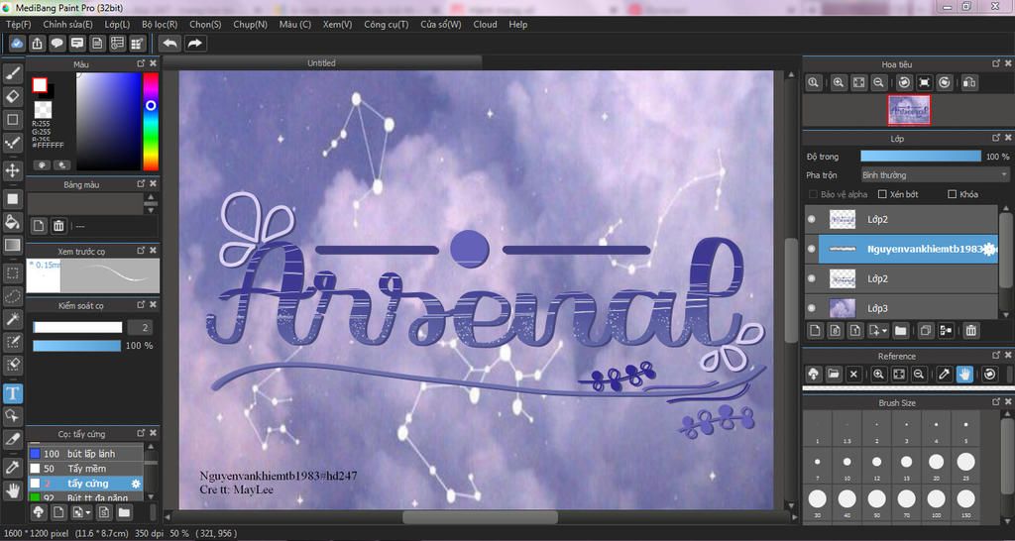Image resolution: width=1015 pixels, height=541 pixels.
Task: Select the Move tool
Action: coord(12,170)
